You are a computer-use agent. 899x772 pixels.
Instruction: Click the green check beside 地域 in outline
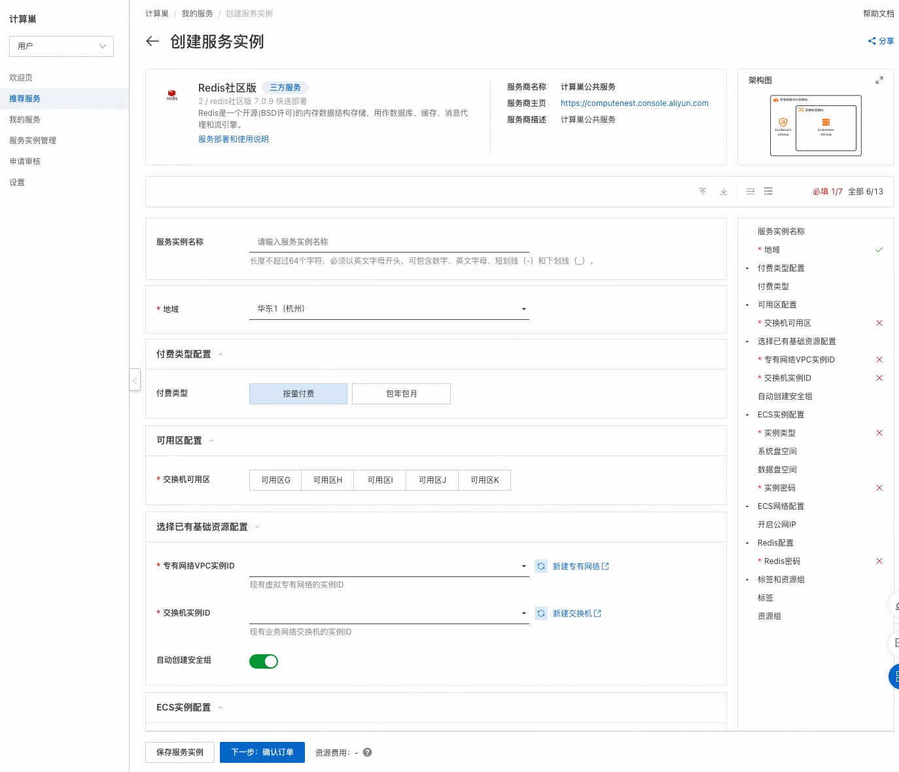tap(879, 250)
